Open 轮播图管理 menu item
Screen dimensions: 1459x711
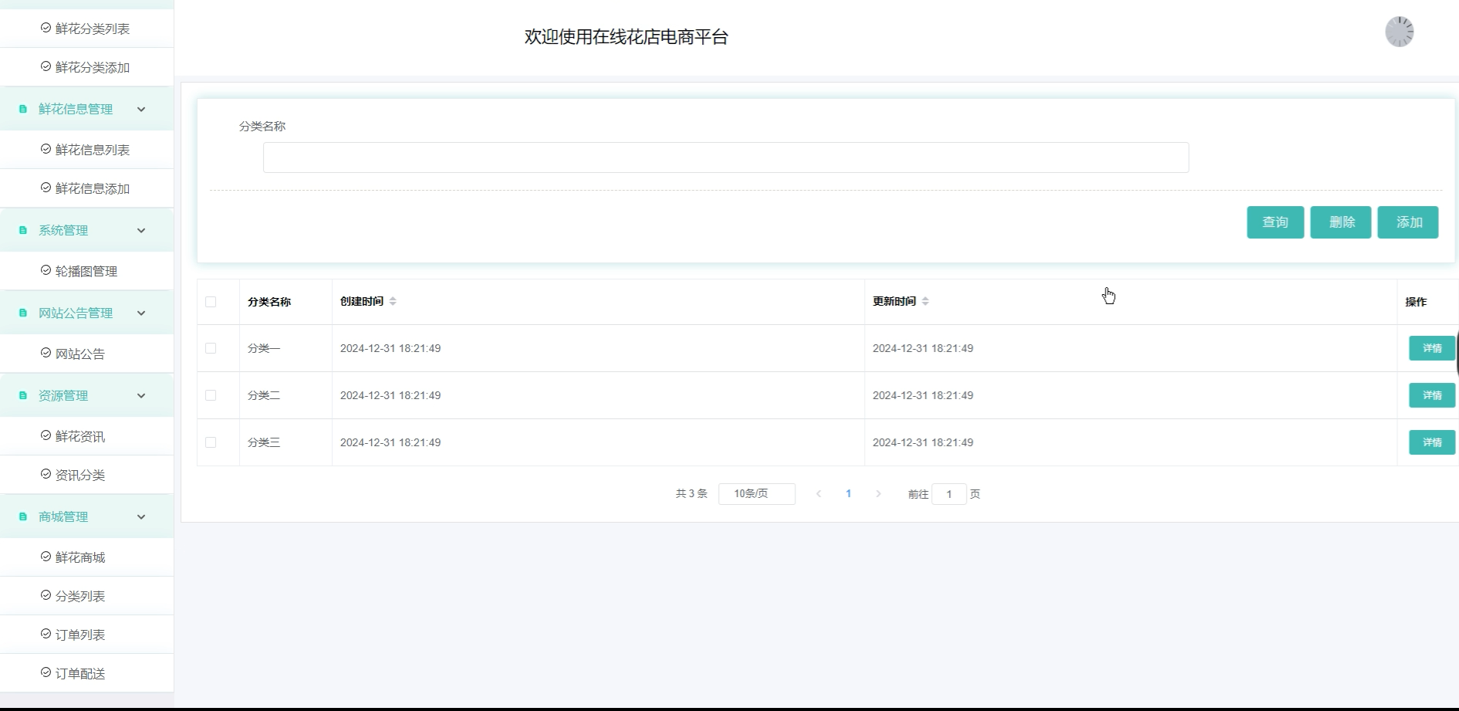[86, 271]
